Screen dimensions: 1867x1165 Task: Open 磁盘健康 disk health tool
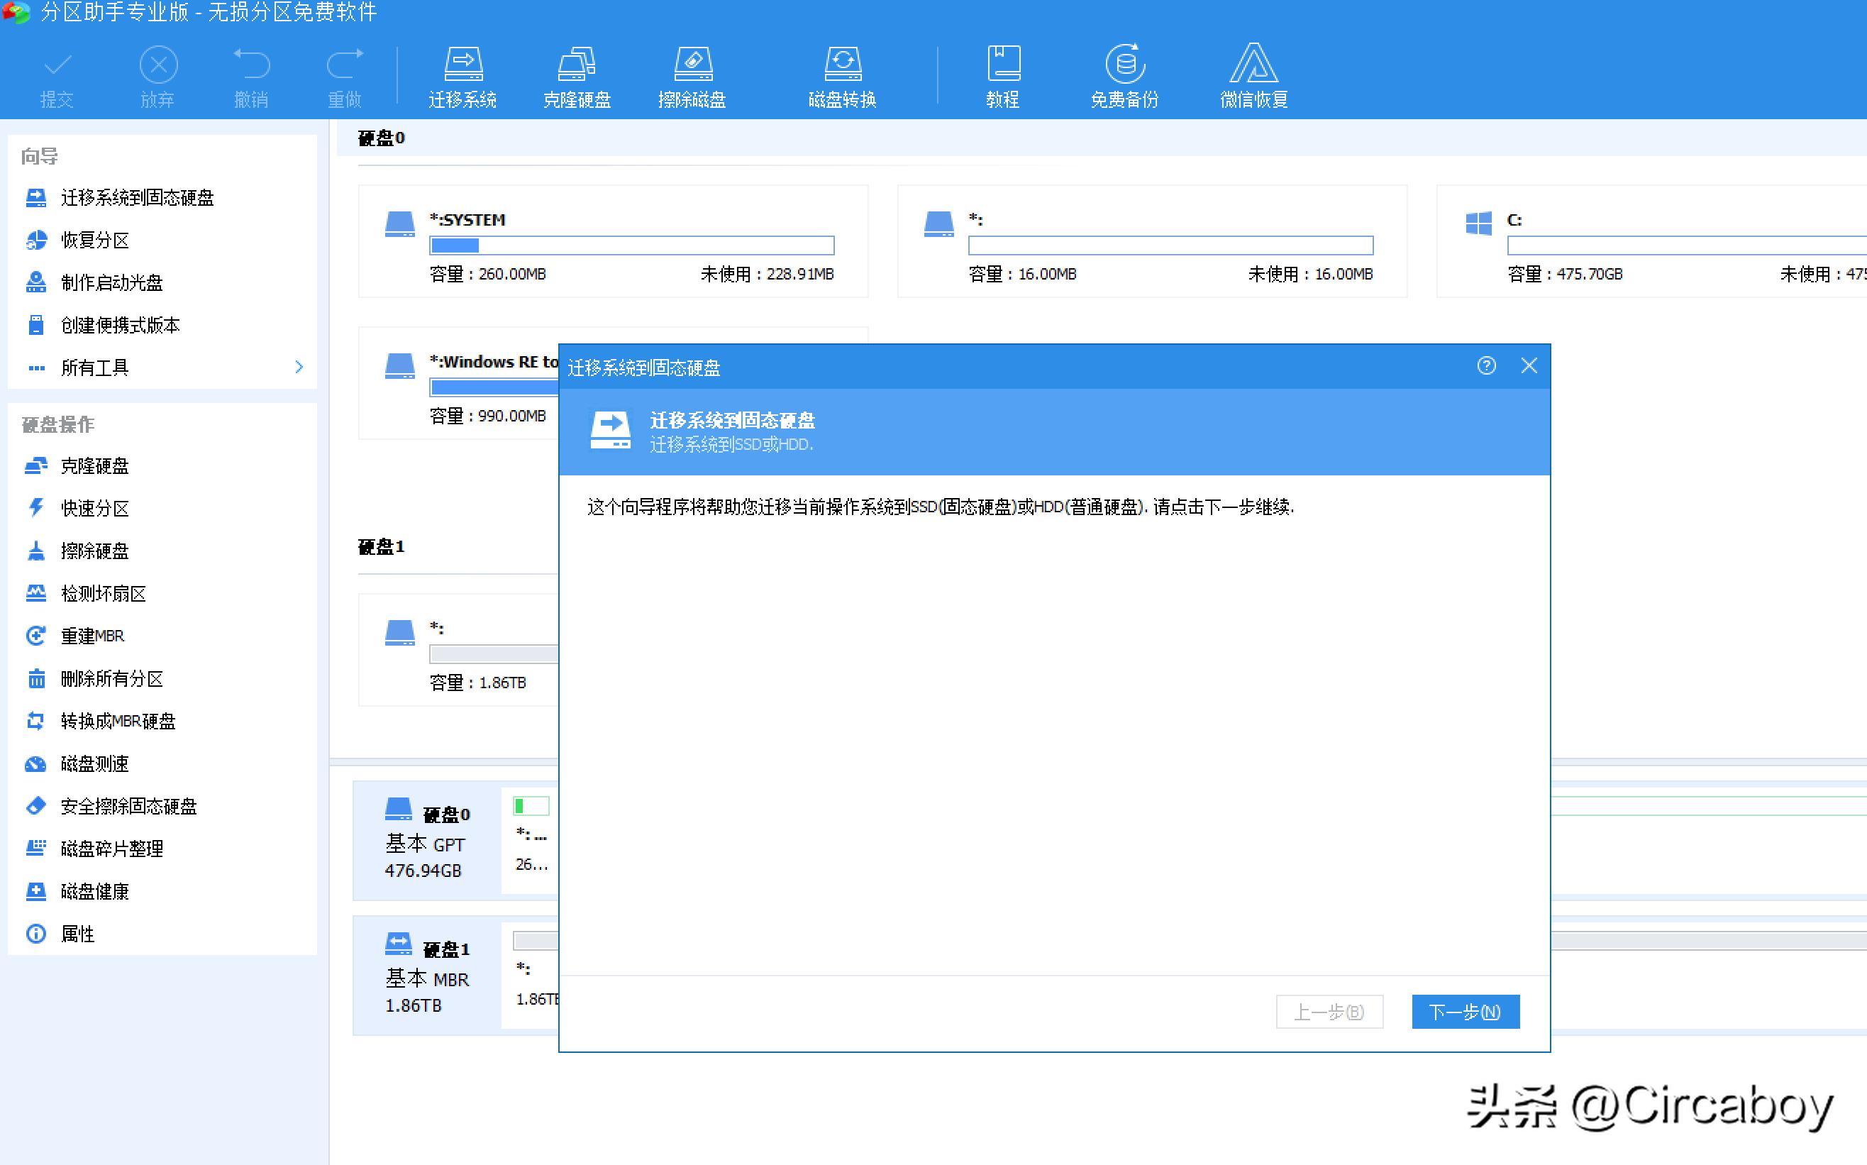pyautogui.click(x=95, y=891)
